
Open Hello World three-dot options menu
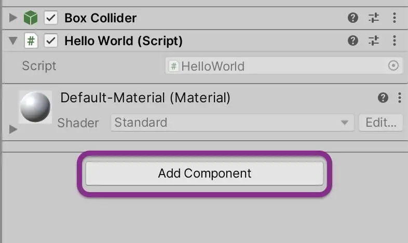pos(395,40)
